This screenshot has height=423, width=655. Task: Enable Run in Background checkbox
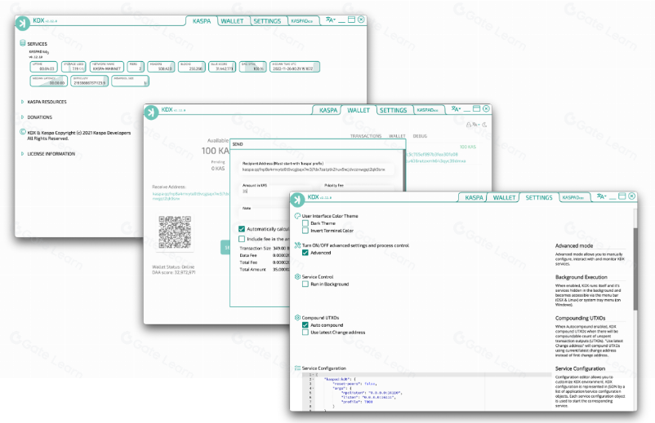click(x=305, y=284)
